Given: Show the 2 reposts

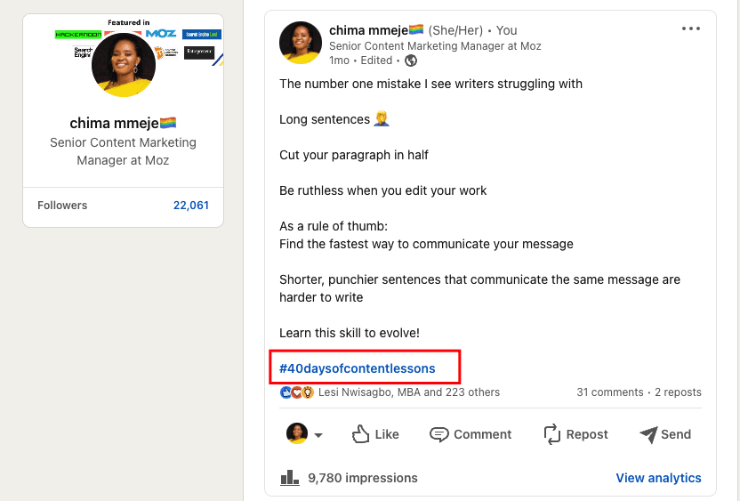Looking at the screenshot, I should coord(678,392).
